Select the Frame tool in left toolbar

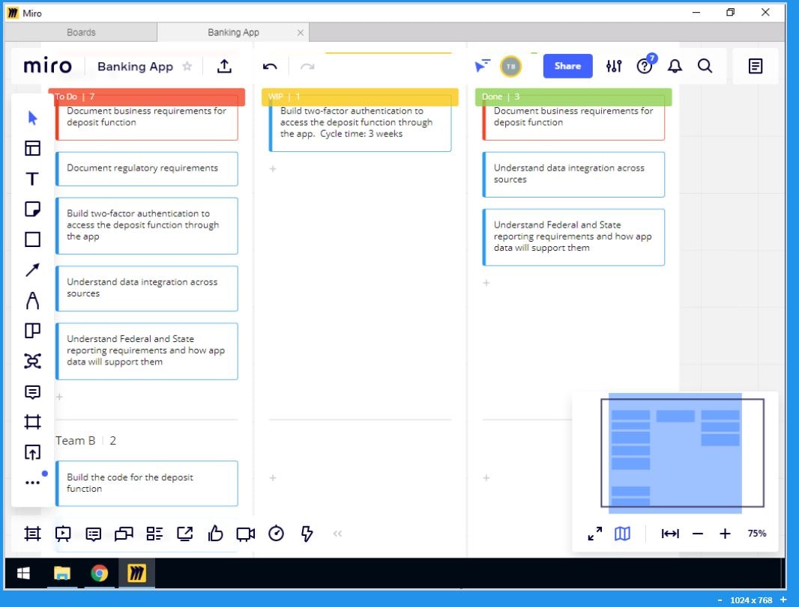(33, 422)
